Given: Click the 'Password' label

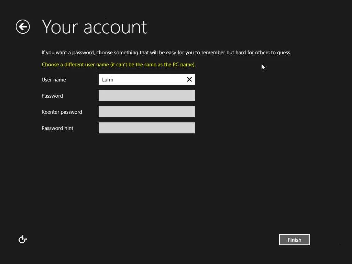Looking at the screenshot, I should click(x=52, y=96).
